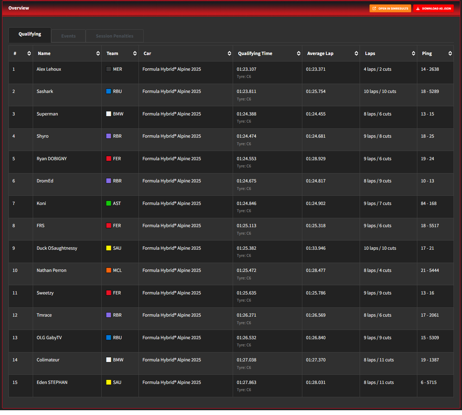Click Koni's green AST team color
Image resolution: width=462 pixels, height=415 pixels.
109,204
